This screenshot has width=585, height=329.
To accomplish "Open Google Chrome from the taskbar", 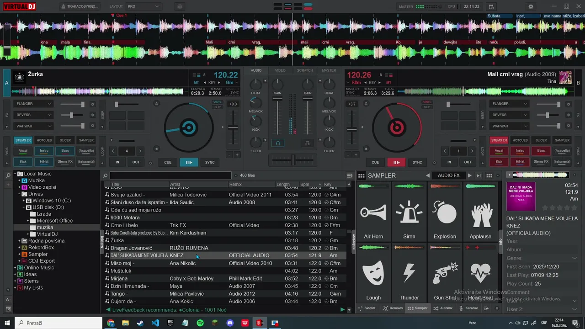I will 111,323.
